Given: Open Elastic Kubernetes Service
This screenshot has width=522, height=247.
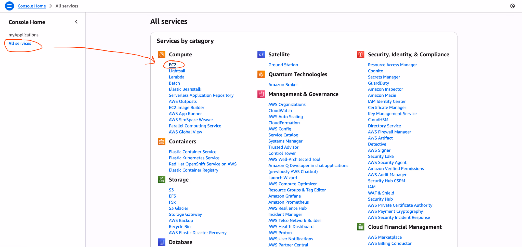Looking at the screenshot, I should tap(194, 158).
